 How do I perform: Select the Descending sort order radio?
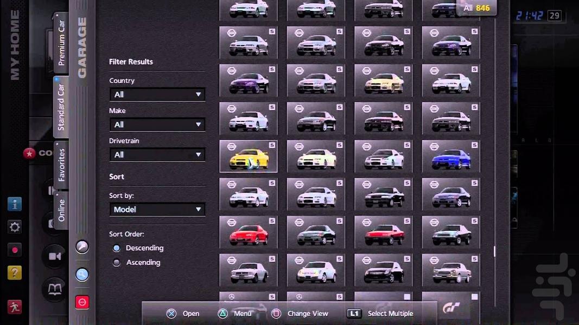(117, 249)
